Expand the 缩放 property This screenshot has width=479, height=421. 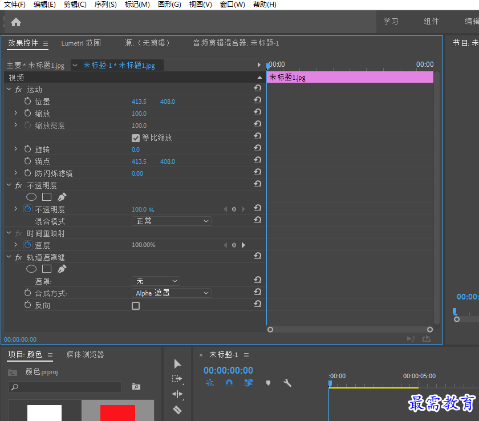15,113
